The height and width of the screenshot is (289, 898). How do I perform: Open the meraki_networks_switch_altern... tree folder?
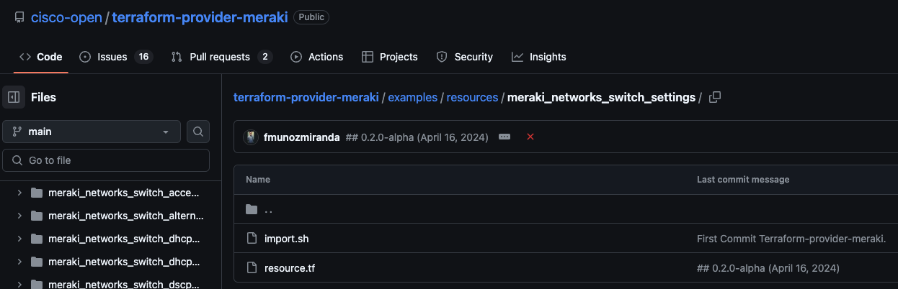point(126,216)
